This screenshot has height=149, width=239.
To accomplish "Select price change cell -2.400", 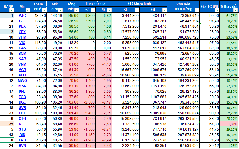I will (87, 113).
